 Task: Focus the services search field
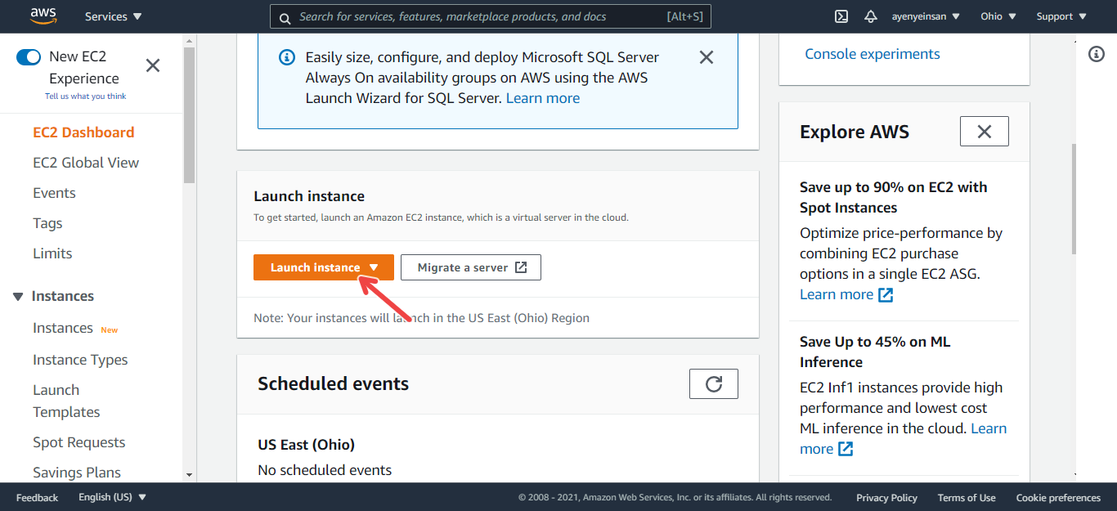click(x=491, y=16)
